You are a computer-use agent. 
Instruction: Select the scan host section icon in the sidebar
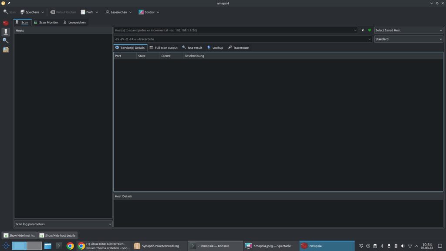tap(6, 32)
